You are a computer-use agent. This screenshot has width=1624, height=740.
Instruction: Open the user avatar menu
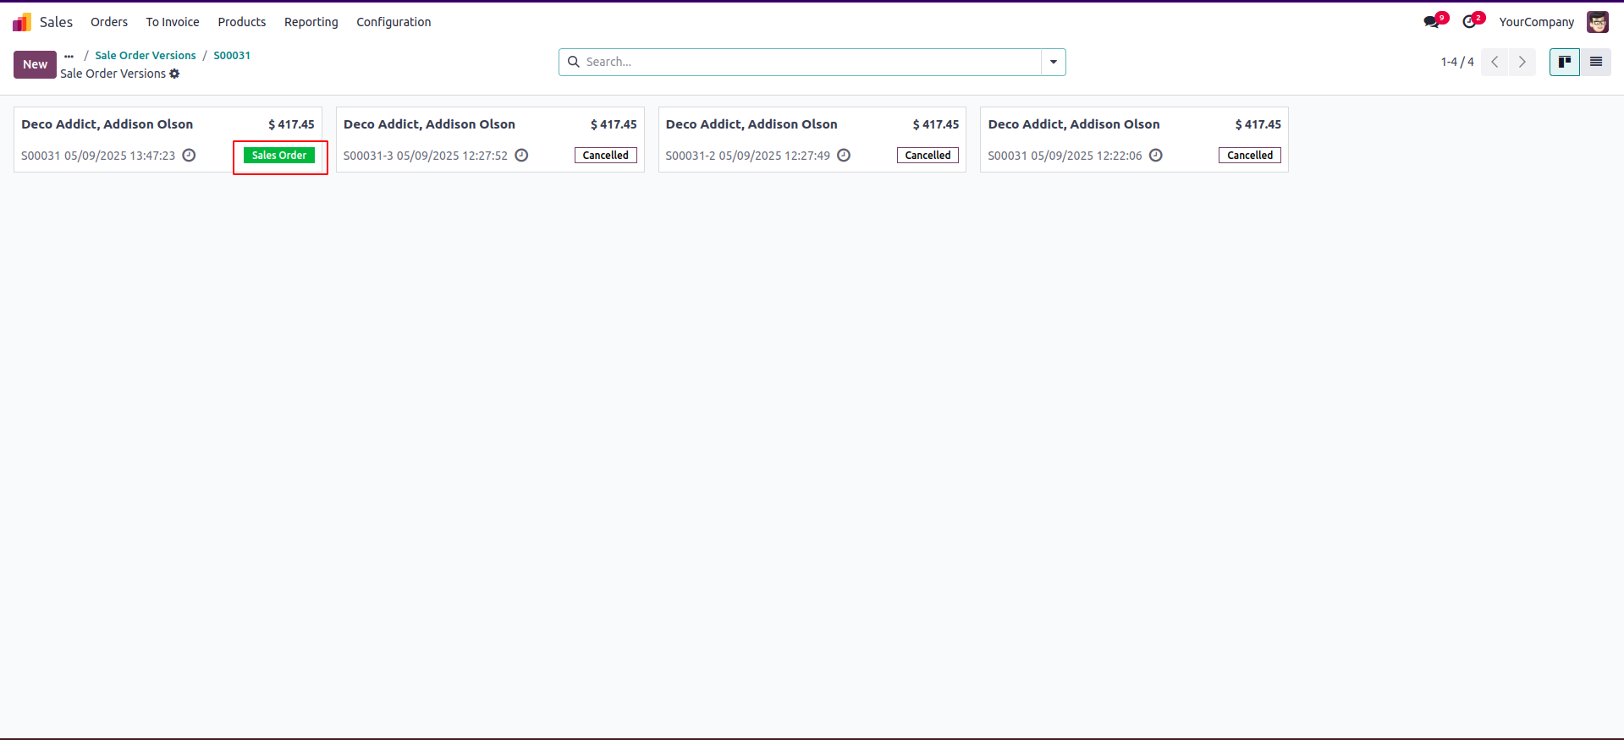(1598, 22)
